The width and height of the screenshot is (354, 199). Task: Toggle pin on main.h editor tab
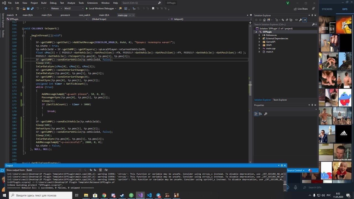pos(16,15)
